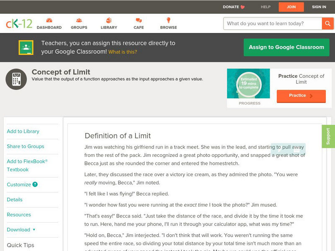Image resolution: width=335 pixels, height=251 pixels.
Task: Click the 'Concept of Limit' heading
Action: (x=61, y=72)
